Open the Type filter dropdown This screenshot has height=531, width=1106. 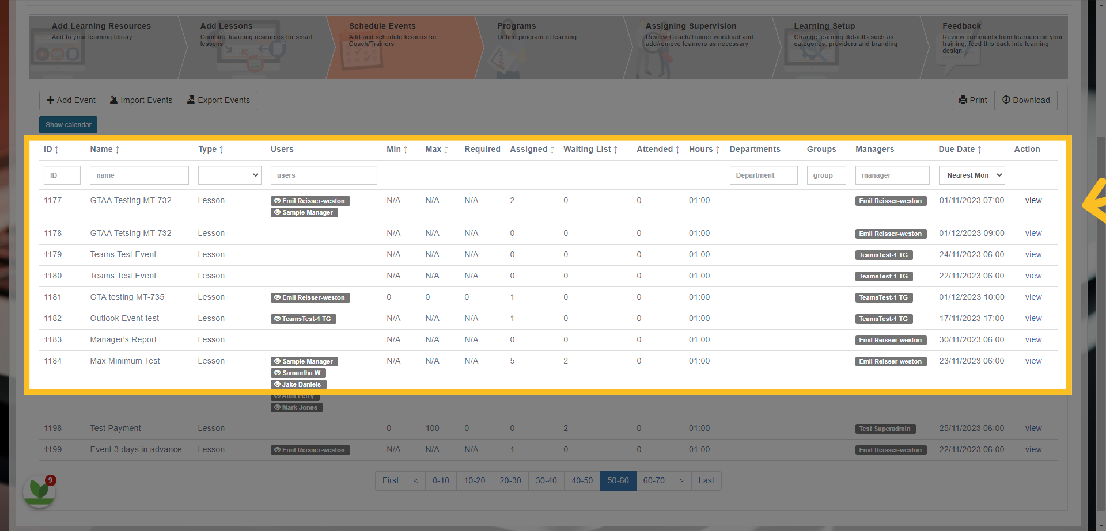(230, 175)
